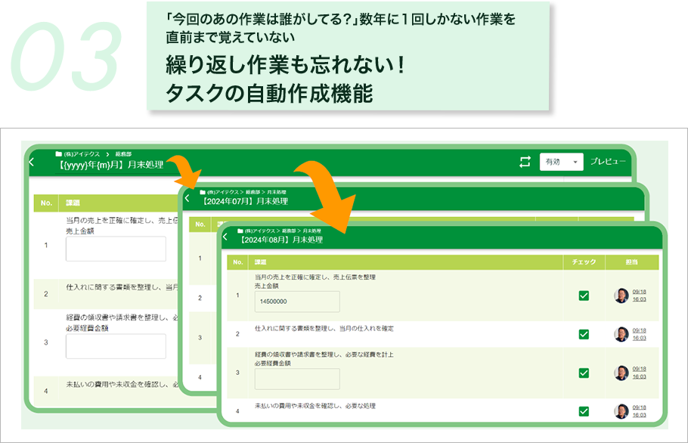Open the assignee avatar for task No.4
Viewport: 688px width, 443px height.
pyautogui.click(x=621, y=412)
